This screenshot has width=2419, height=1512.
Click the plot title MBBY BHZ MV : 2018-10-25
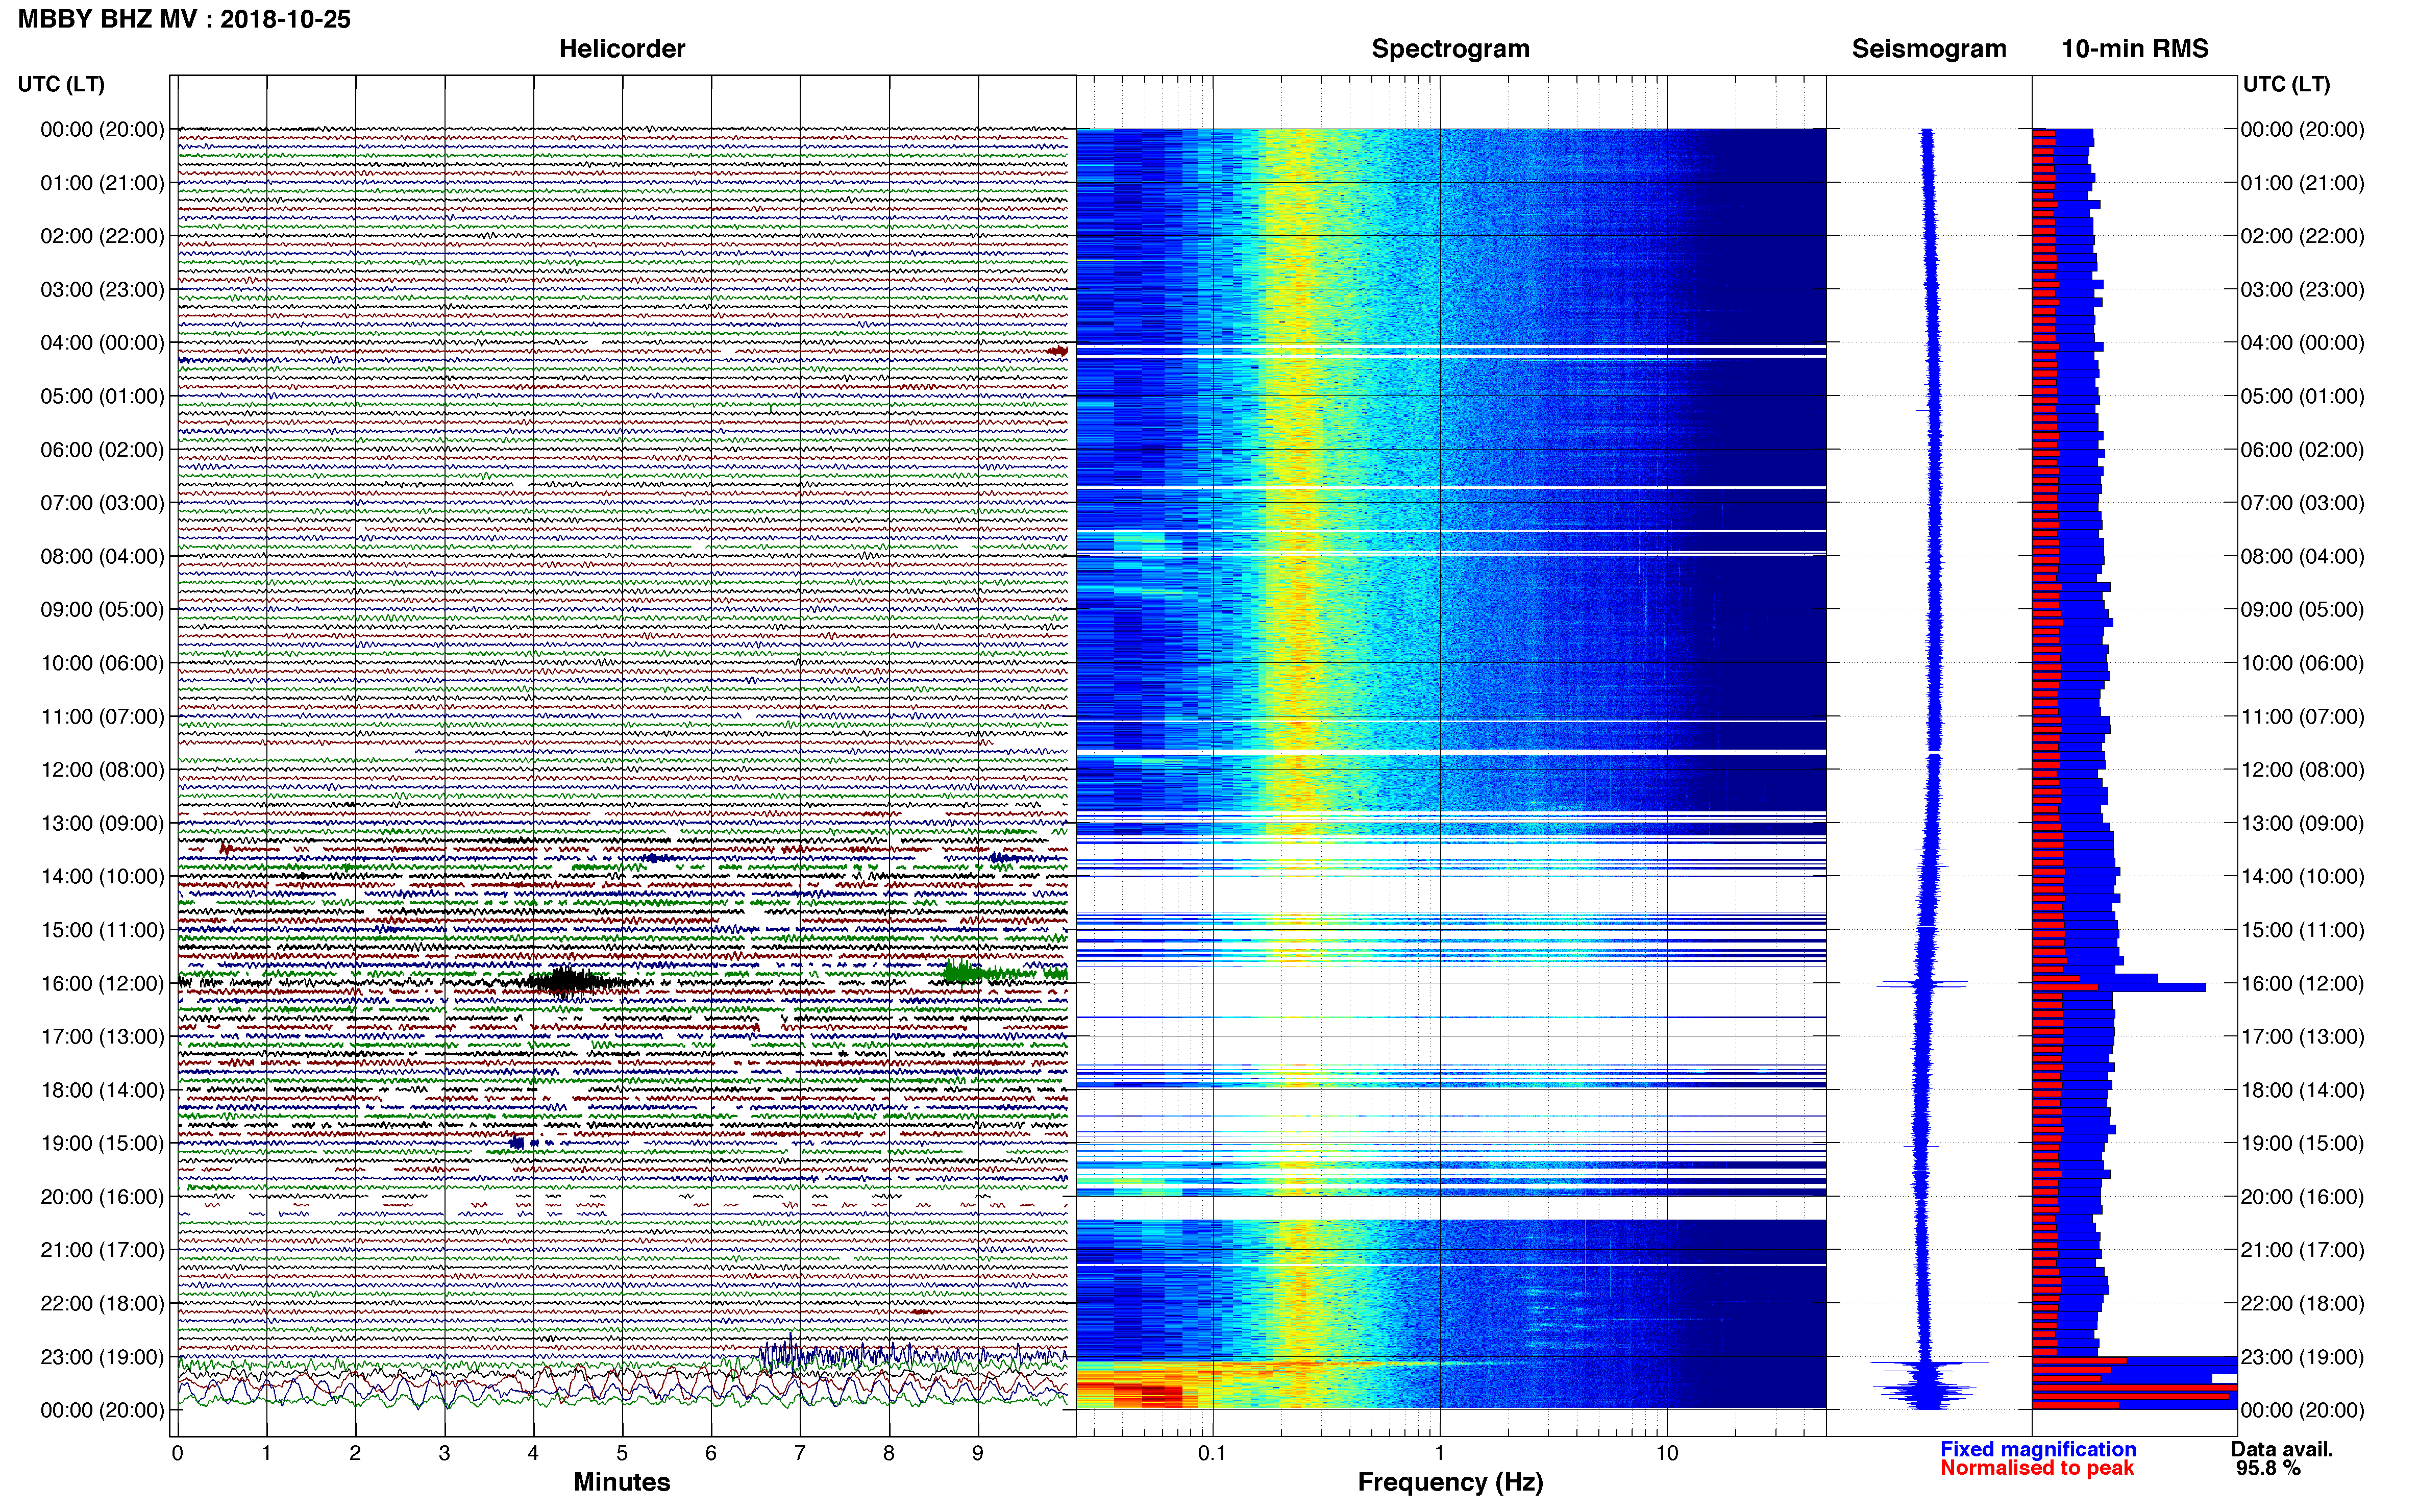184,19
